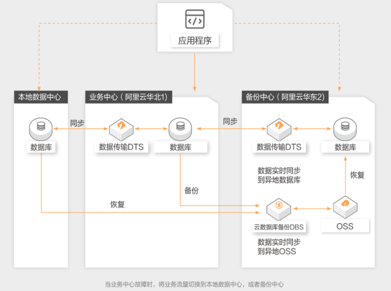The height and width of the screenshot is (291, 391).
Task: Select 数据库 label in 备份中心
Action: pyautogui.click(x=345, y=147)
